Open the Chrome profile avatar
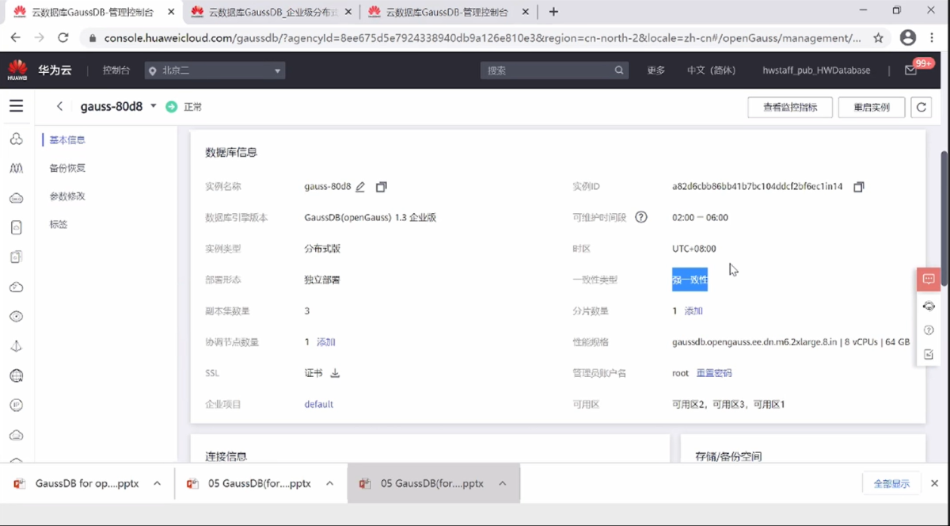 (x=908, y=38)
